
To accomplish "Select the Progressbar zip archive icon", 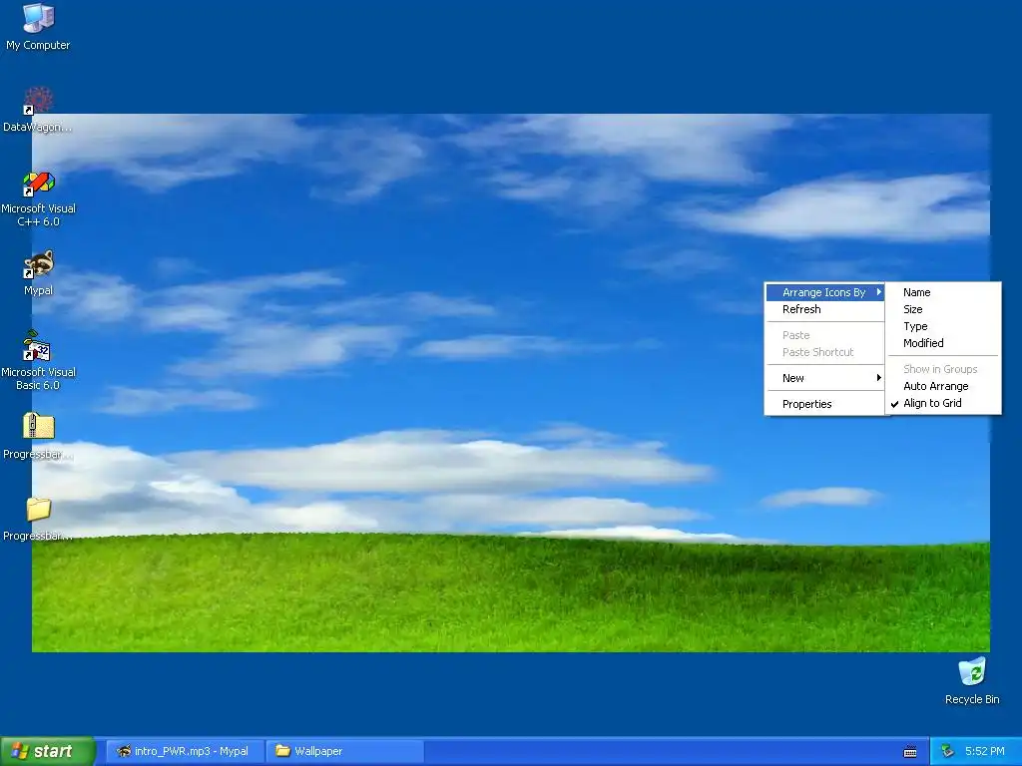I will click(x=39, y=427).
